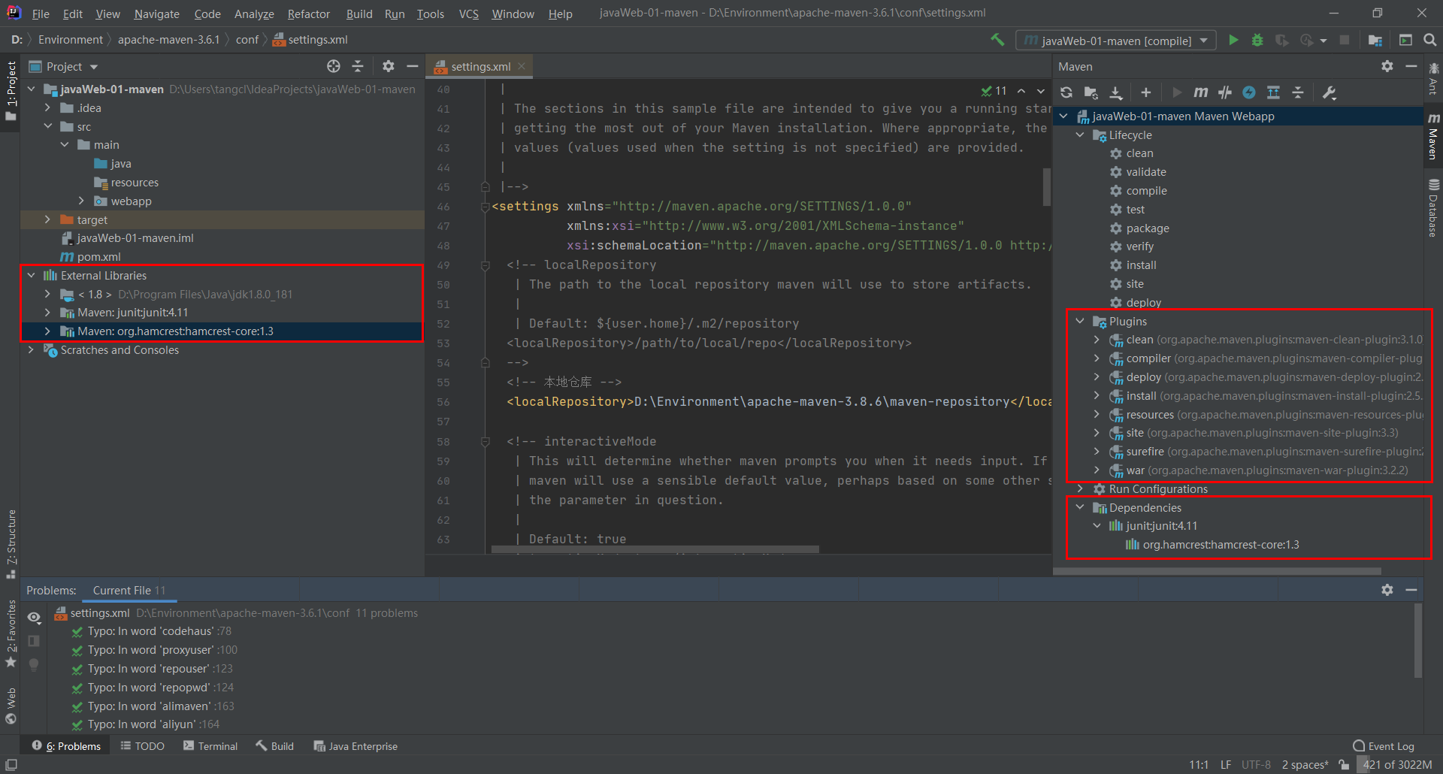Expand the target folder

coord(47,219)
